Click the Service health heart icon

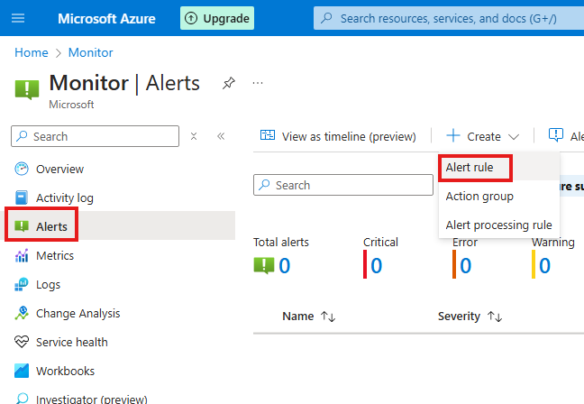22,342
